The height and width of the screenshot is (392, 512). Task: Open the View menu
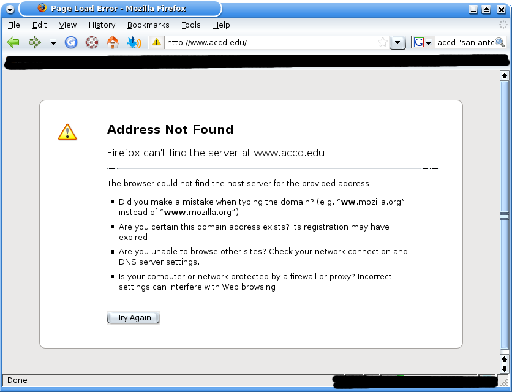coord(67,25)
